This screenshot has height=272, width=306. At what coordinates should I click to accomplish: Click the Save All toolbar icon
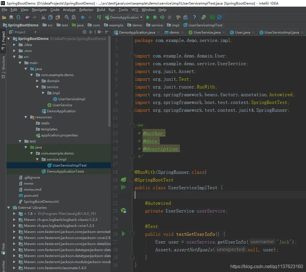11,17
